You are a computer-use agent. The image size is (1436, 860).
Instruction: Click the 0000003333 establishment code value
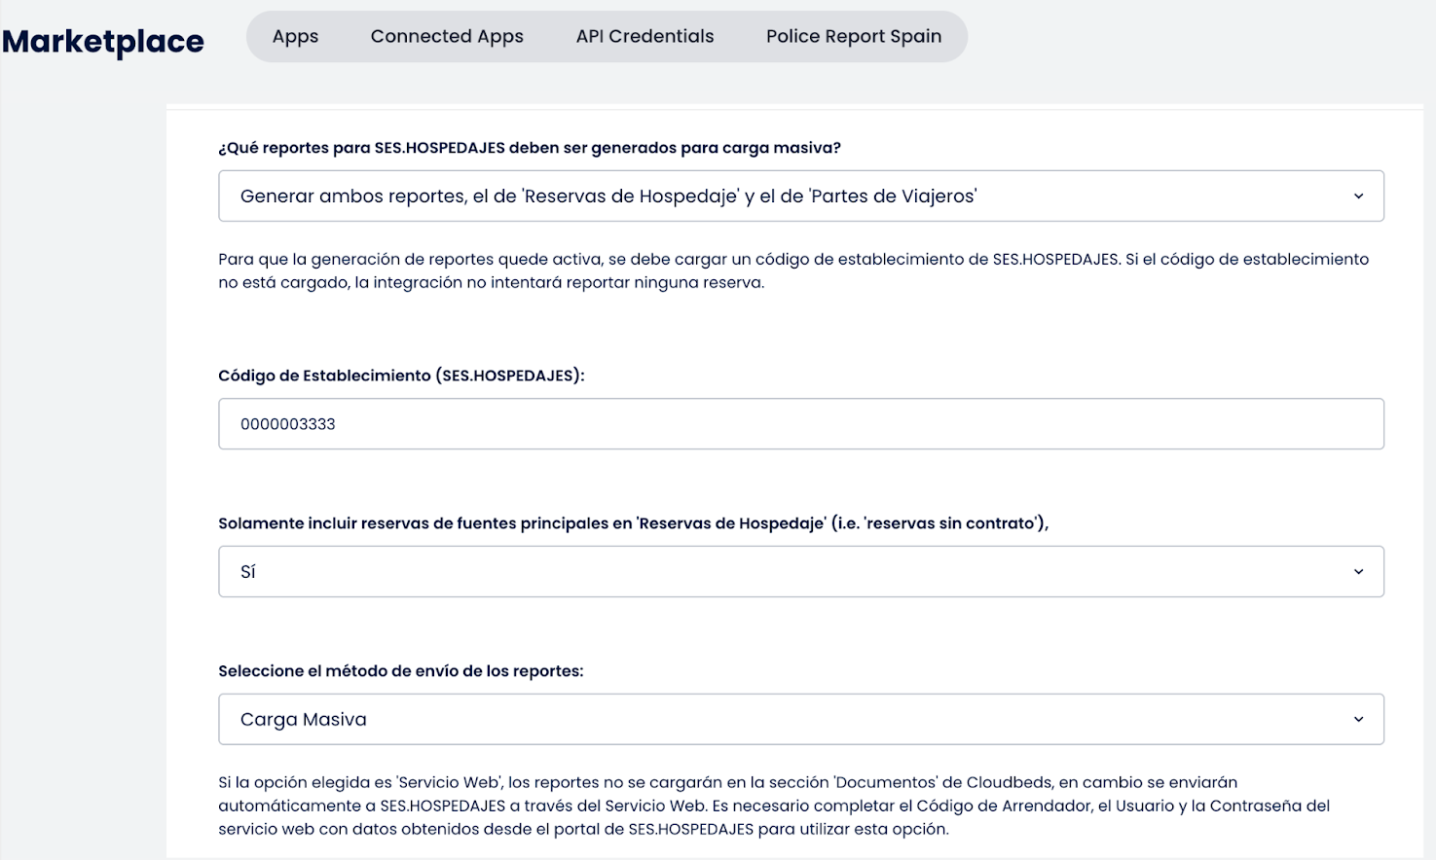tap(288, 424)
